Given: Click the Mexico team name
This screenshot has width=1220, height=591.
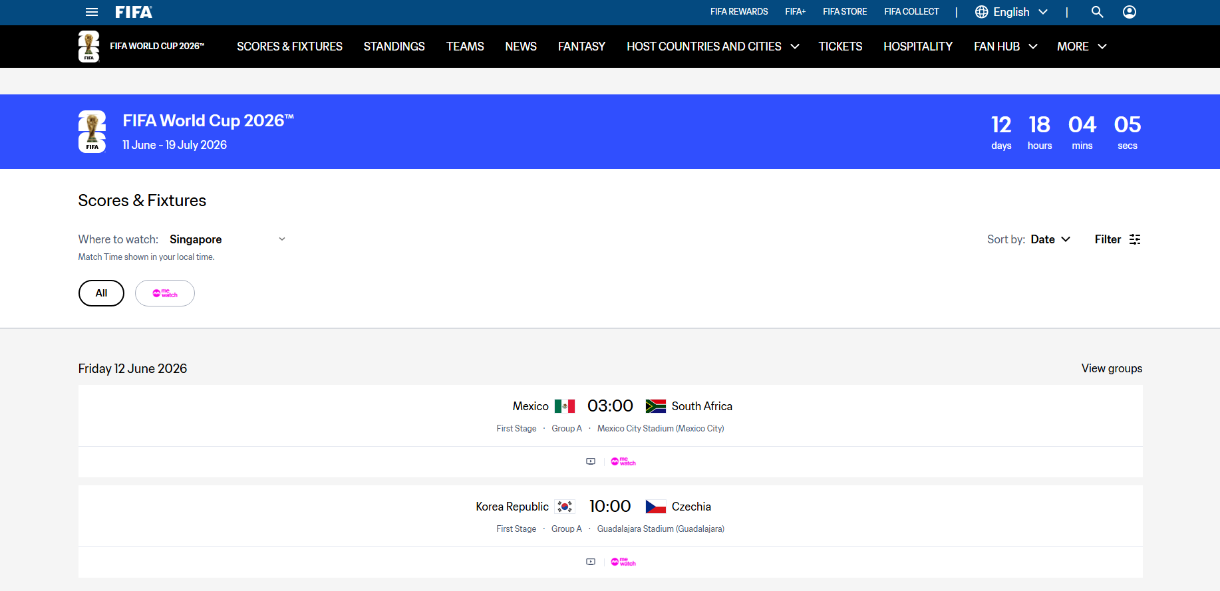Looking at the screenshot, I should tap(531, 406).
